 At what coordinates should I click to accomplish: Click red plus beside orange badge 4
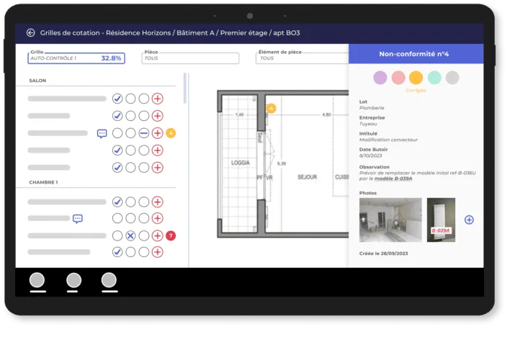pyautogui.click(x=158, y=133)
